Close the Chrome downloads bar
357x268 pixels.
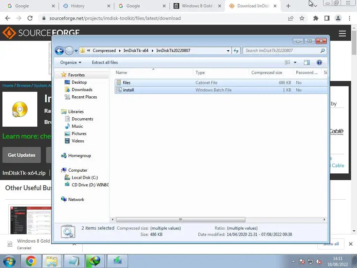[x=351, y=244]
